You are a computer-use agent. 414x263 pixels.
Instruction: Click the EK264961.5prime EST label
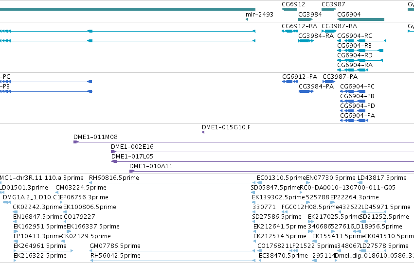tap(40, 246)
